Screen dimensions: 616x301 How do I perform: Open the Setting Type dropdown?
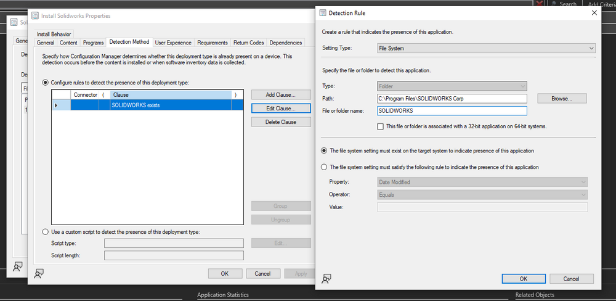[486, 48]
